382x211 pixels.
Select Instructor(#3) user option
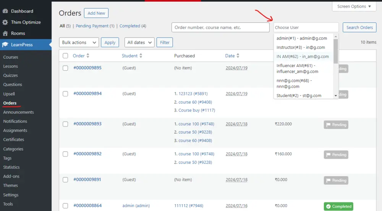(304, 47)
